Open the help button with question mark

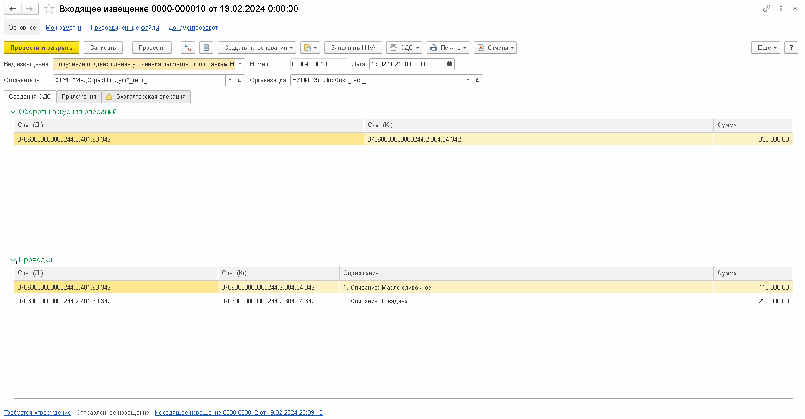(791, 47)
